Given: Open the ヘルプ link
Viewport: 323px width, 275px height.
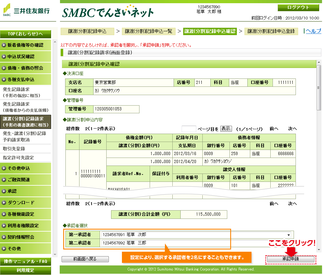Looking at the screenshot, I should tap(313, 31).
